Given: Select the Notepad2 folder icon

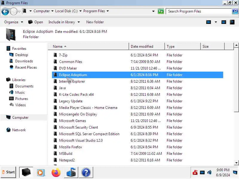Looking at the screenshot, I should [x=55, y=160].
